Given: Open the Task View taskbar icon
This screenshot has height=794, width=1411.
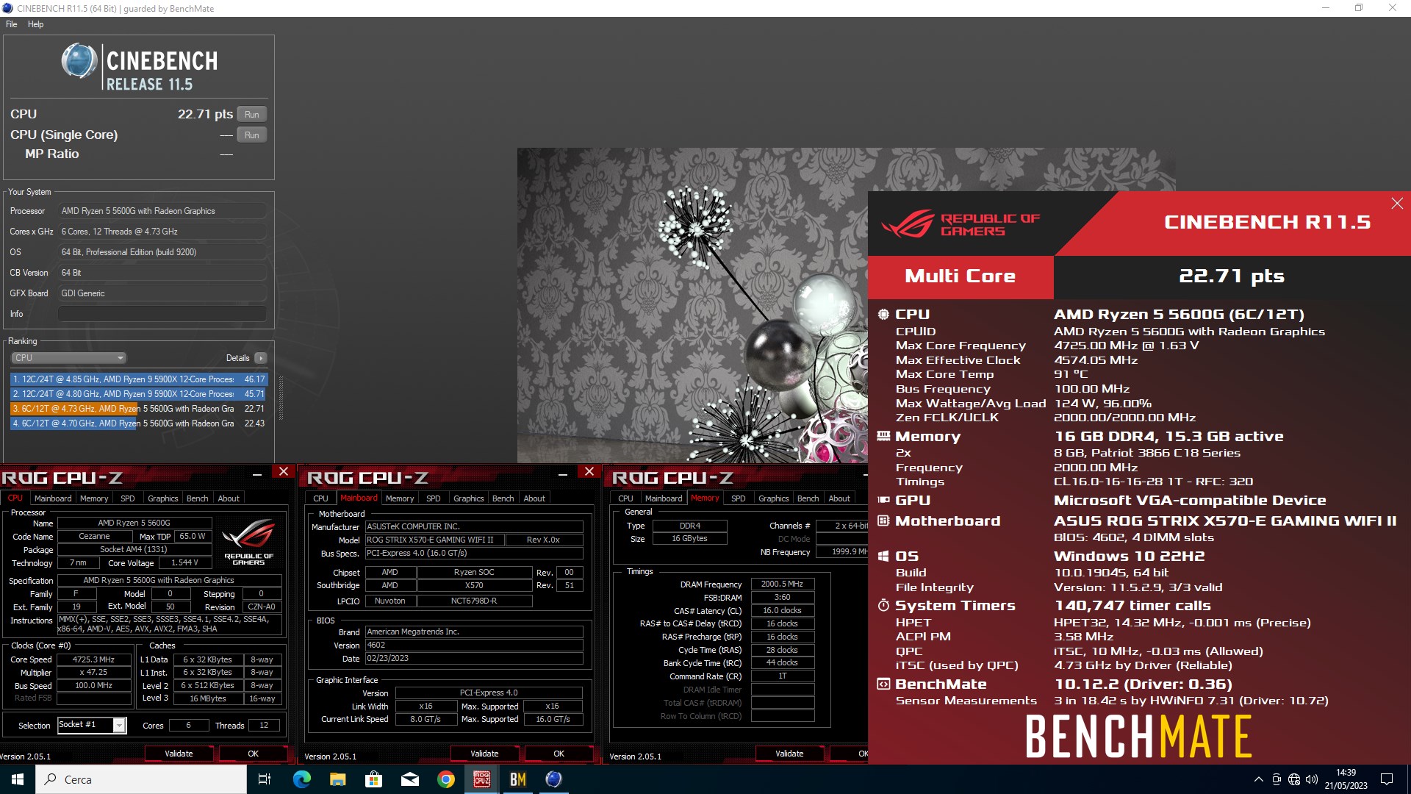Looking at the screenshot, I should coord(265,779).
